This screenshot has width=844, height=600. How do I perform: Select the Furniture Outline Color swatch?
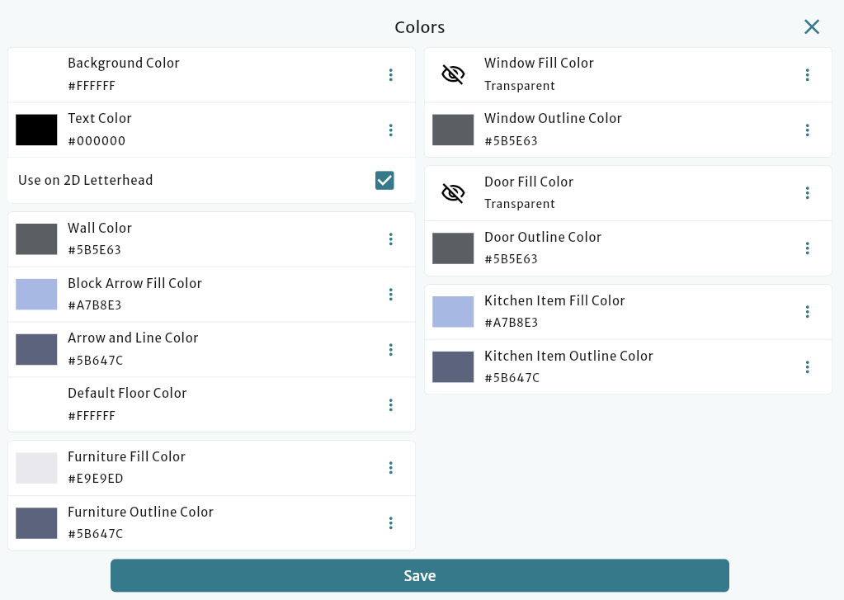click(x=36, y=522)
